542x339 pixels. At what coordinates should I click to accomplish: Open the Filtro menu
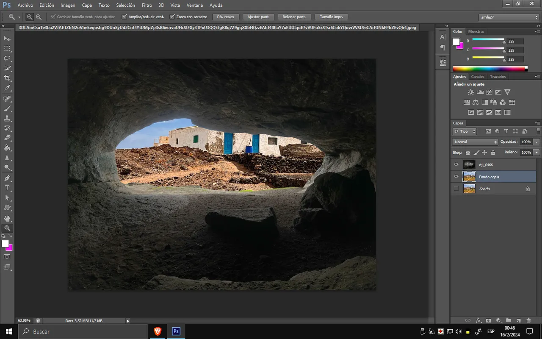click(x=147, y=5)
